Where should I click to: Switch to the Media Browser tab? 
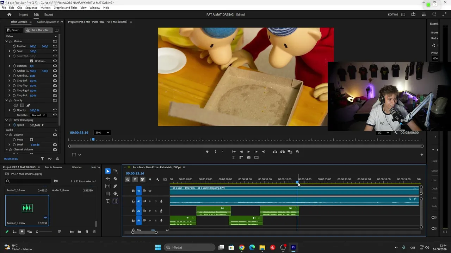(54, 167)
